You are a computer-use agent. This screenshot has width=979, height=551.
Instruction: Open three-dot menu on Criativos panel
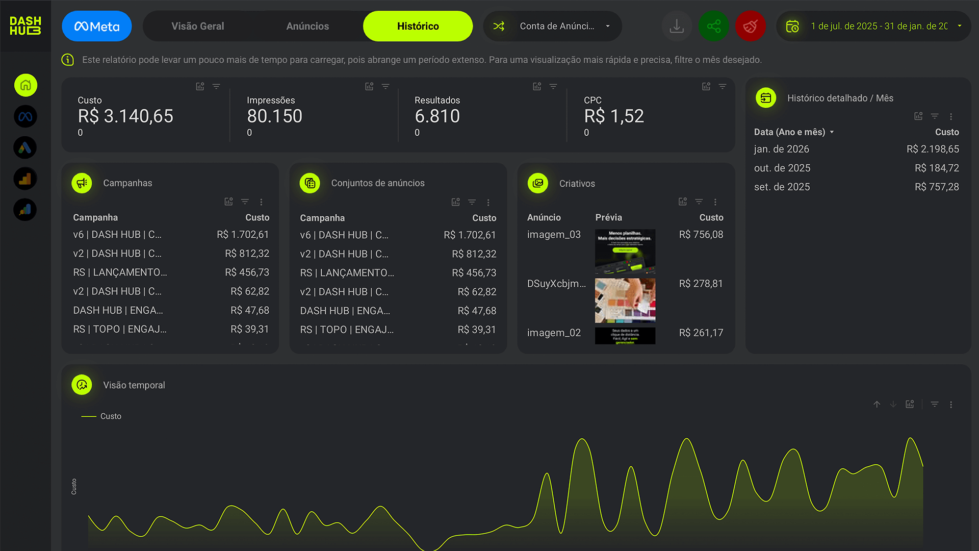(715, 202)
